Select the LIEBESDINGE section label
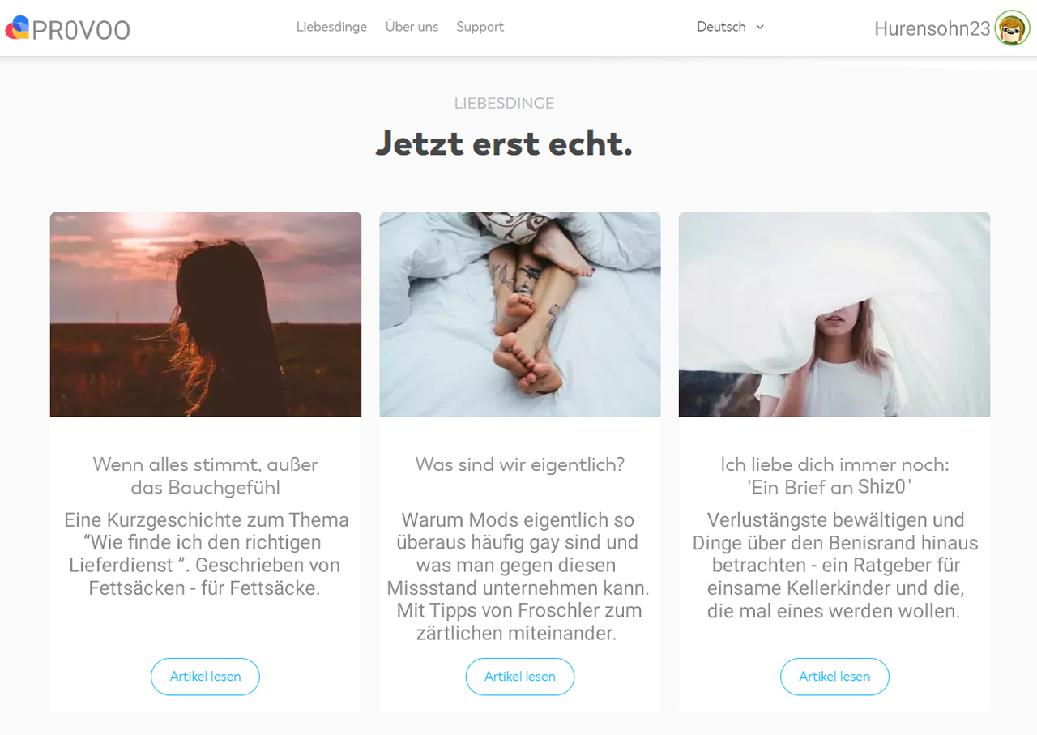 point(504,103)
